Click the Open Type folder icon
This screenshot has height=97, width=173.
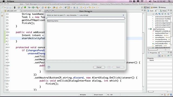[x=54, y=8]
